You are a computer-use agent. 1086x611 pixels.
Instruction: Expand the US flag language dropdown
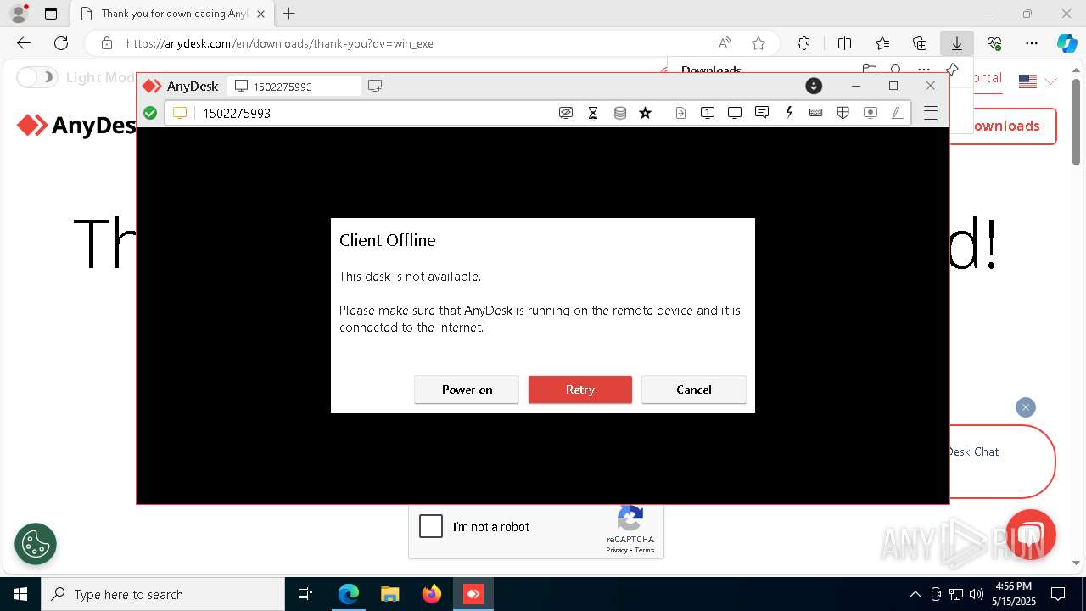[x=1038, y=81]
